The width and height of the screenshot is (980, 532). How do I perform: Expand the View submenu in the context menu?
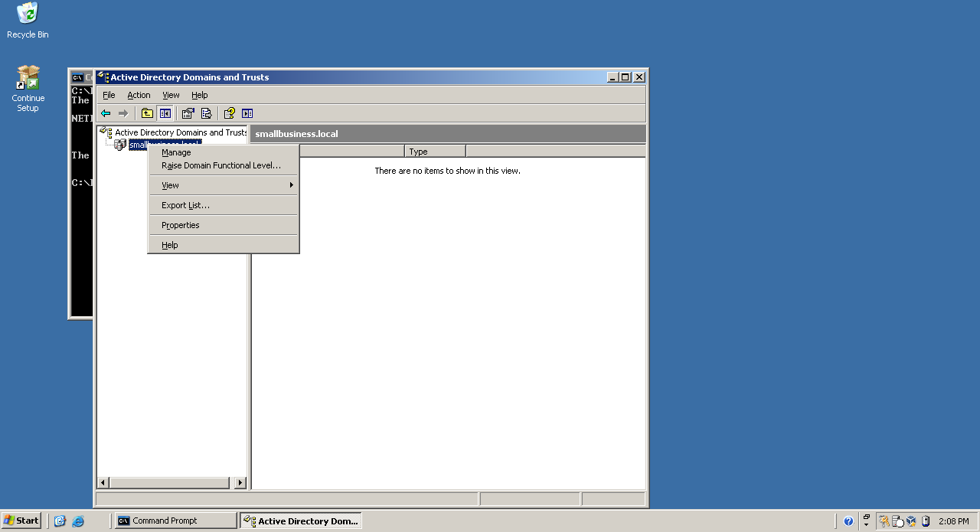[x=223, y=185]
